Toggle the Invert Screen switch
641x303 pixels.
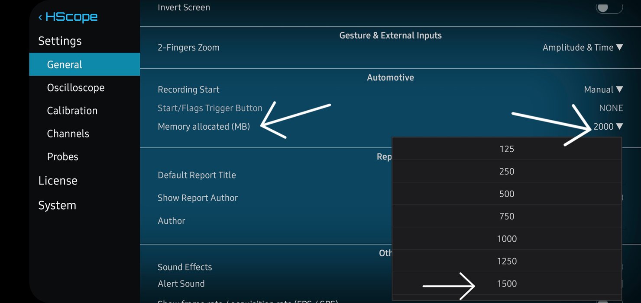(x=609, y=8)
